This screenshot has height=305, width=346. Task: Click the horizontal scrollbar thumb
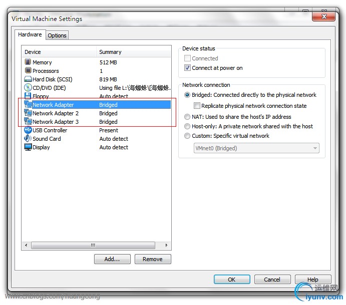[93, 245]
